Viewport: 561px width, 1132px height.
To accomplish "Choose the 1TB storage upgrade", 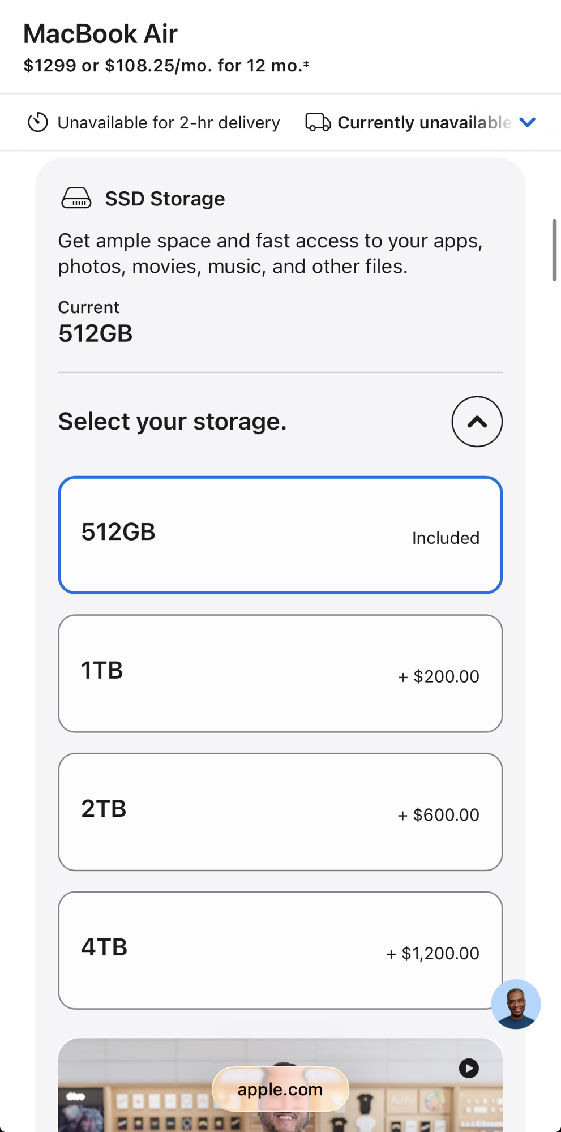I will [280, 674].
